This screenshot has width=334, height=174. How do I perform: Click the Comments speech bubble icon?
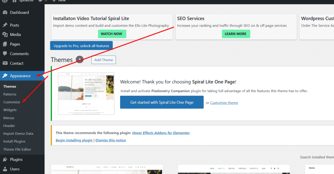5,54
